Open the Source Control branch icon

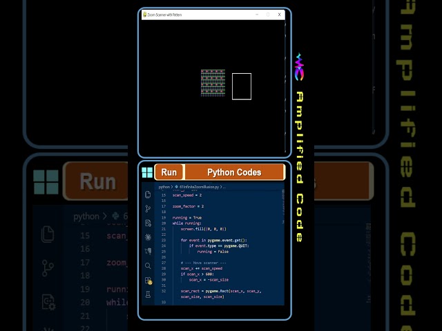click(x=148, y=208)
